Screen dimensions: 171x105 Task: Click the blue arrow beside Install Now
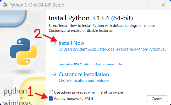53,43
